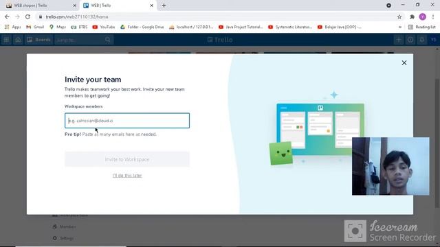Open DTBS bookmark
This screenshot has height=247, width=440.
coord(80,27)
